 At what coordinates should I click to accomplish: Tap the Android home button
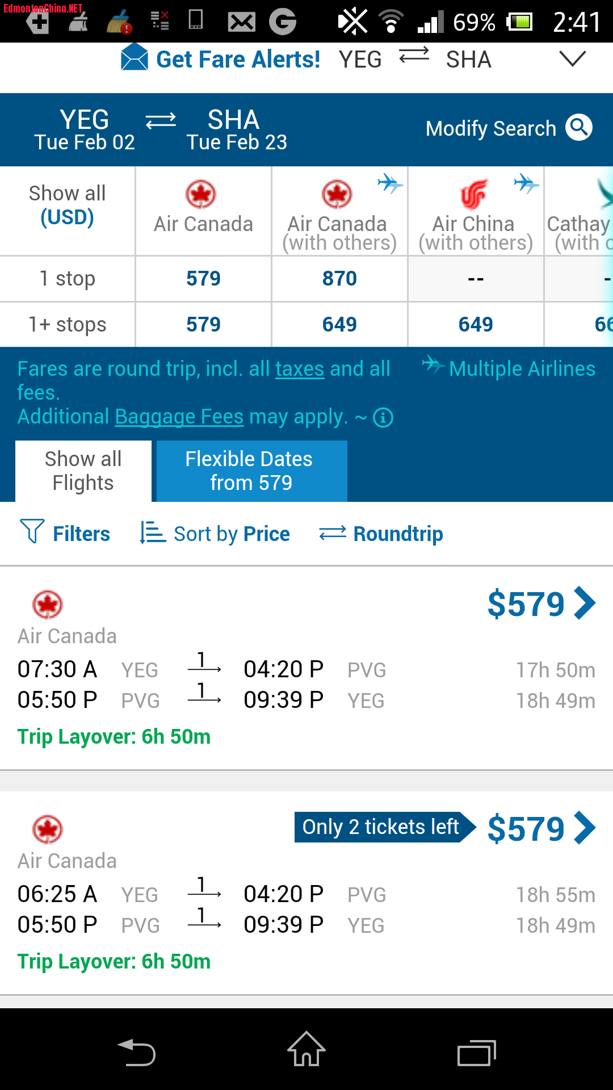point(306,1049)
